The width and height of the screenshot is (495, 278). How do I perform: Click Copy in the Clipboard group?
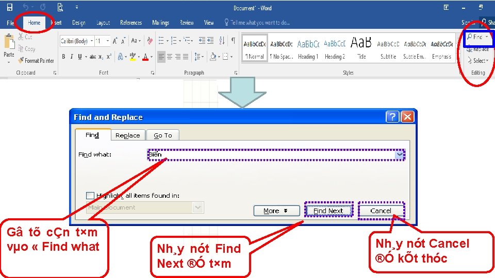26,49
